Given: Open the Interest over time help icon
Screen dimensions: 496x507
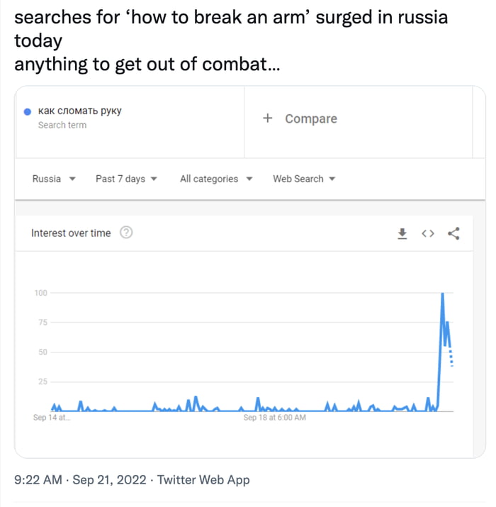Looking at the screenshot, I should (x=126, y=233).
